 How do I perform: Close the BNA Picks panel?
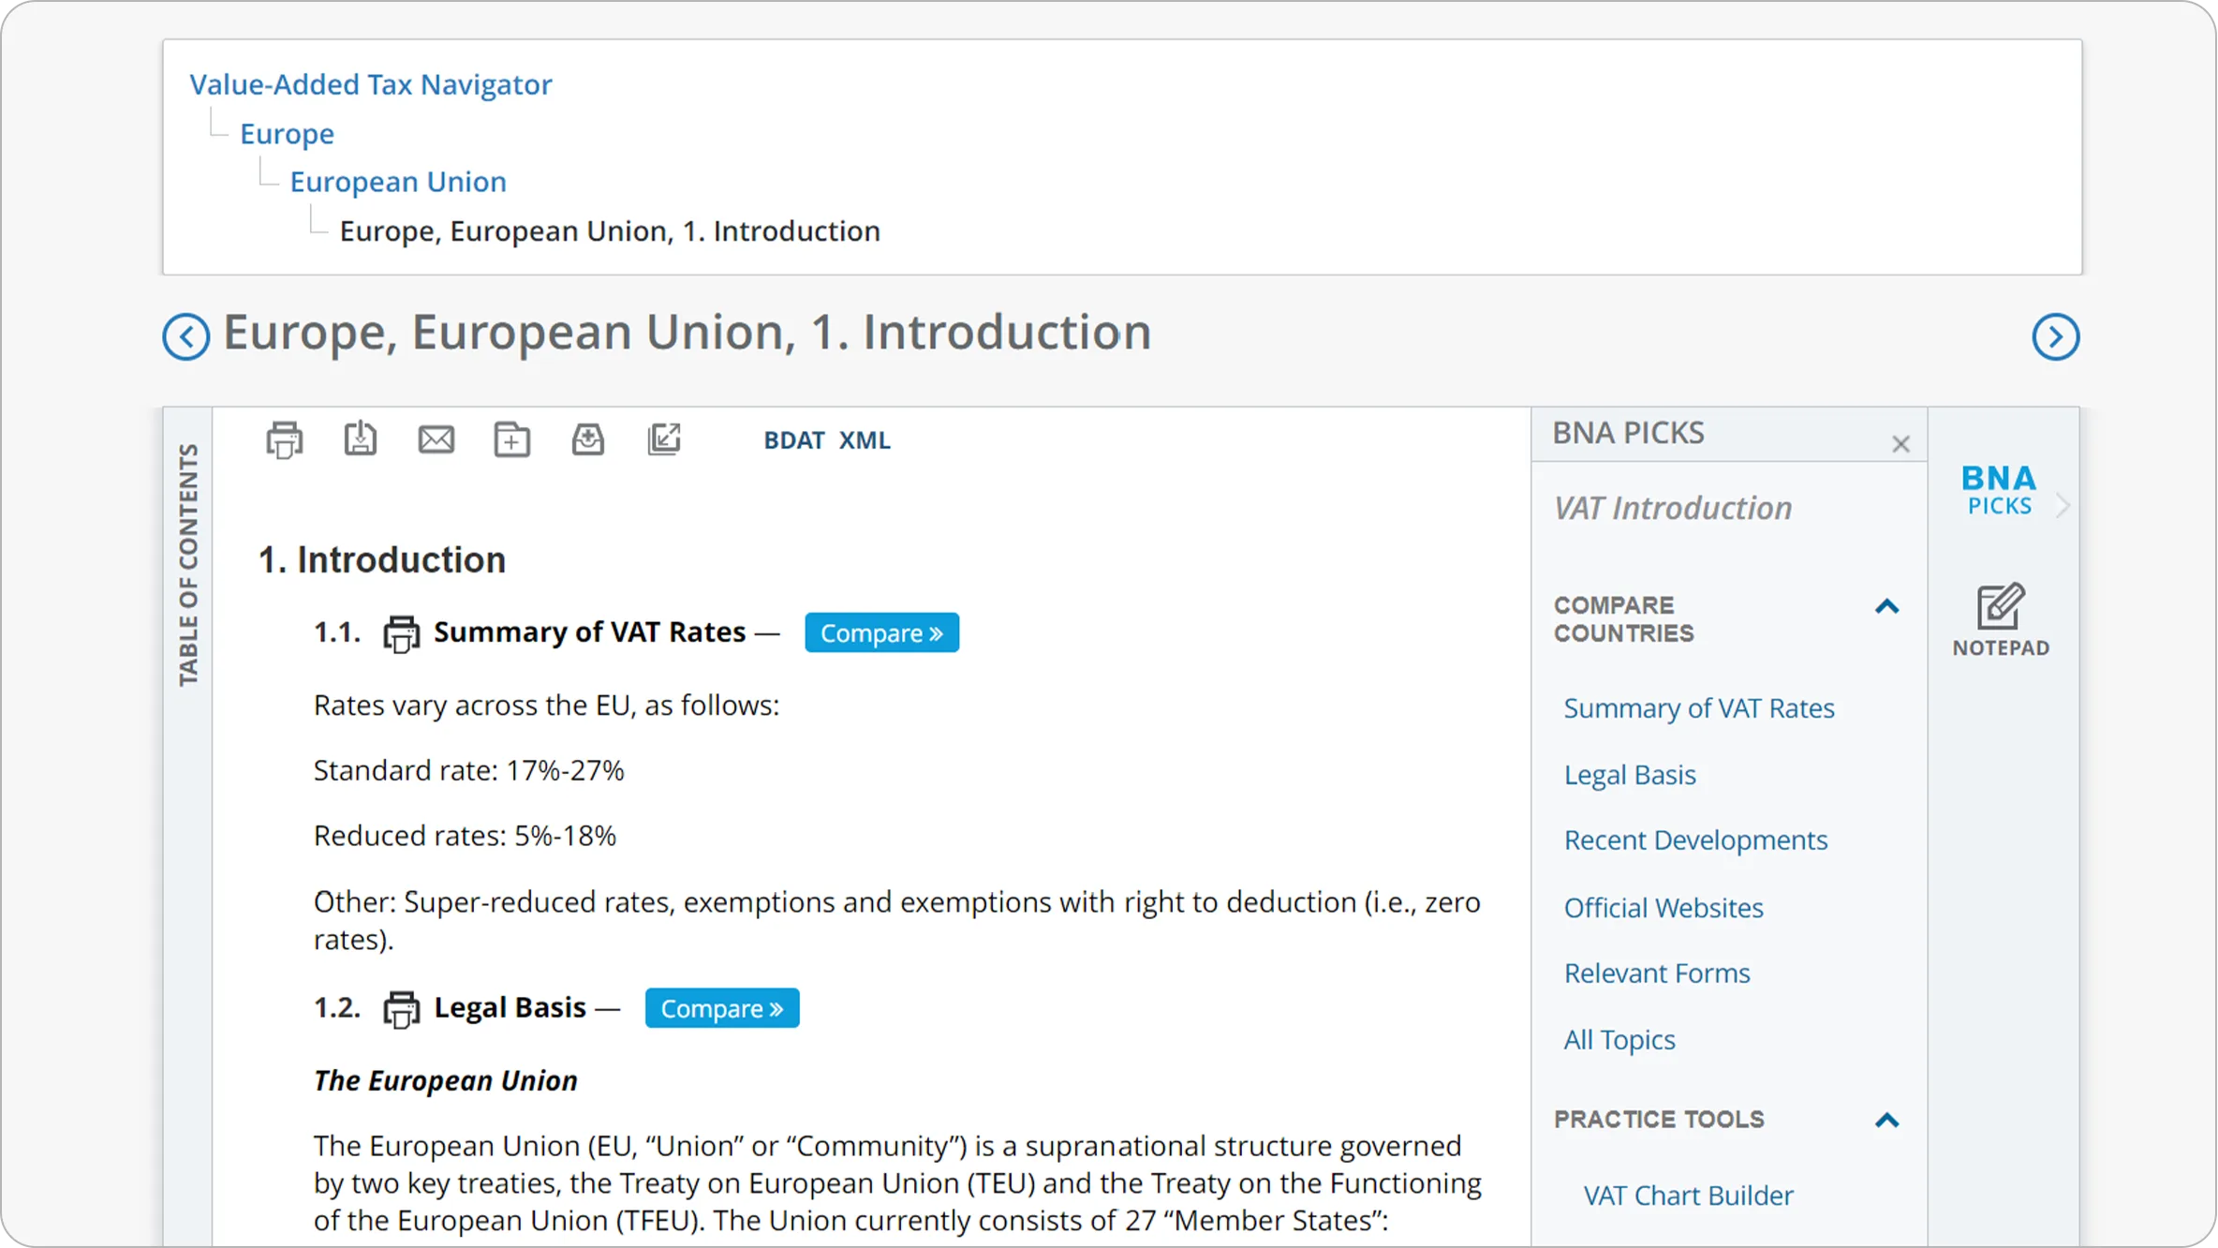click(1900, 444)
